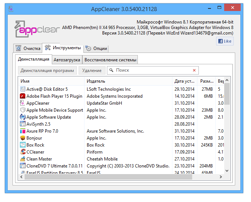
Task: Click publisher LSoft Technologies Inc
Action: point(109,89)
